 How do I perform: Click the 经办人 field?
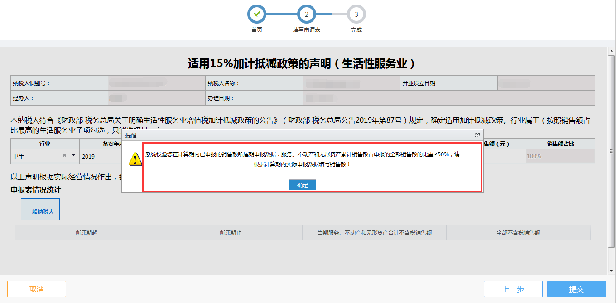pos(156,97)
